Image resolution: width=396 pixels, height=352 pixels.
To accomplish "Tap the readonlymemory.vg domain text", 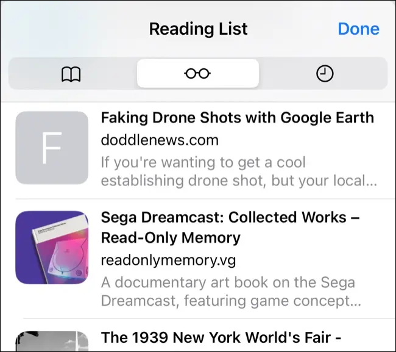I will 168,260.
